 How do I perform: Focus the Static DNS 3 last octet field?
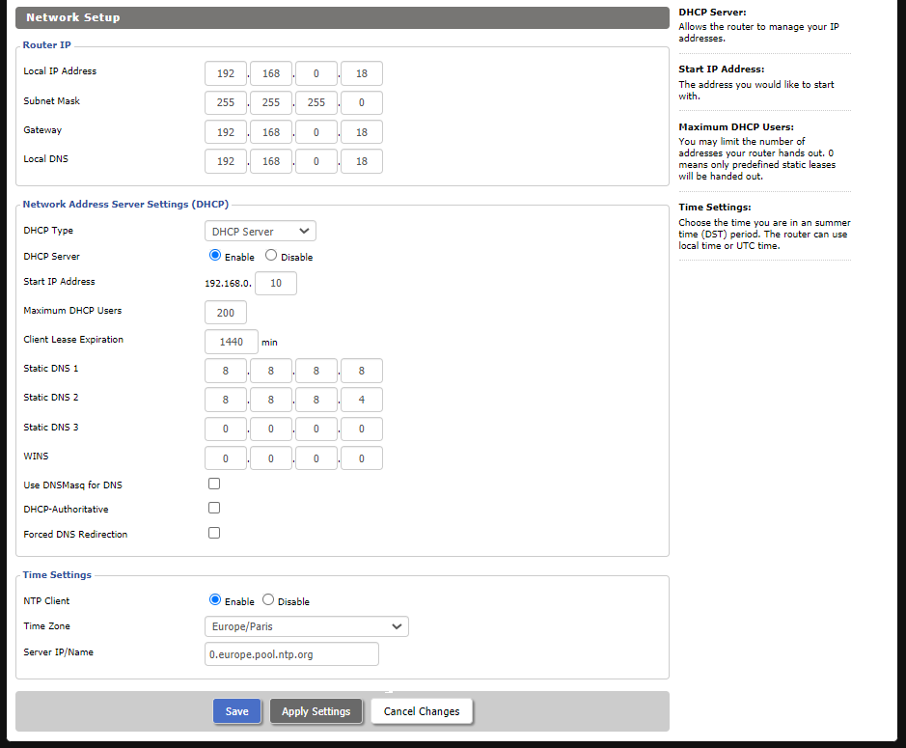tap(362, 429)
